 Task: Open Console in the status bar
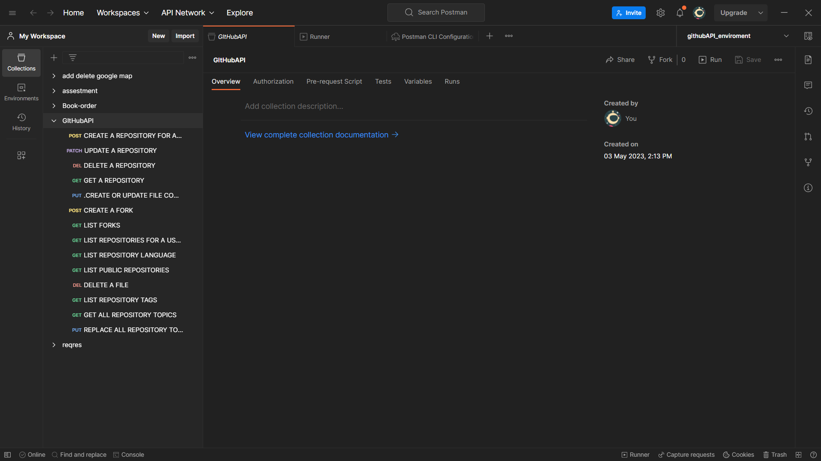pos(128,455)
